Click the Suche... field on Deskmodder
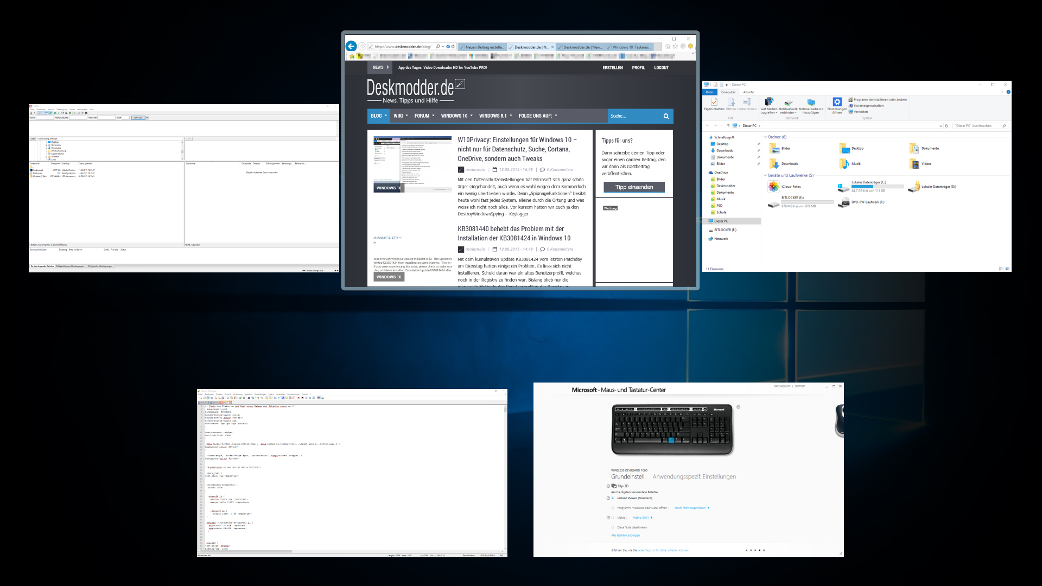Viewport: 1042px width, 586px height. pos(634,116)
